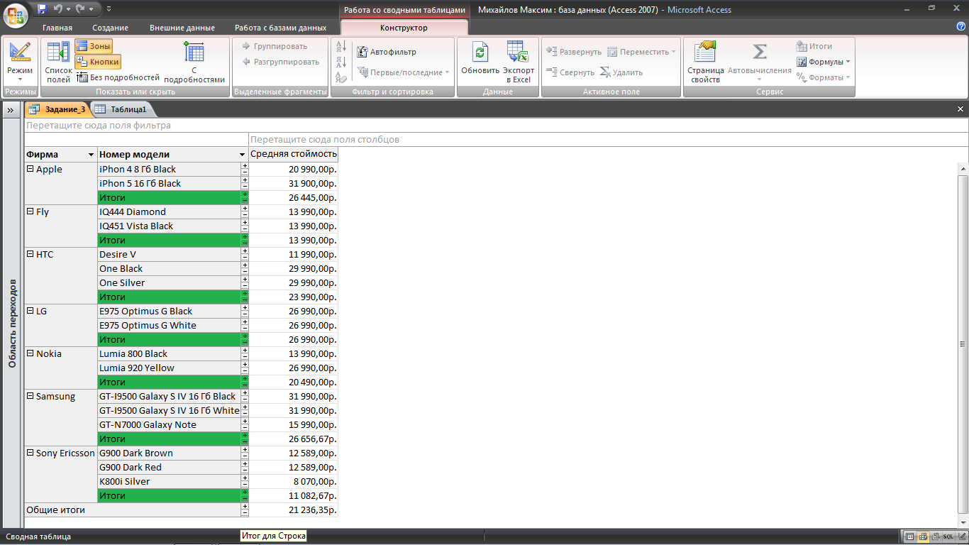Switch to SQL view in status bar

pos(948,536)
